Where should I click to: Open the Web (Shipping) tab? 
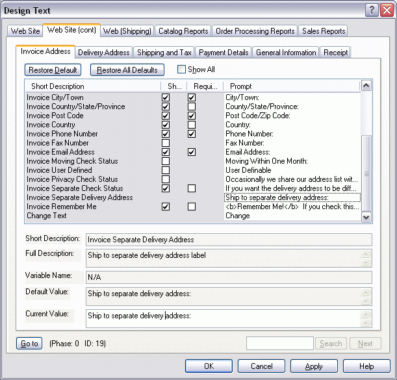[x=127, y=31]
